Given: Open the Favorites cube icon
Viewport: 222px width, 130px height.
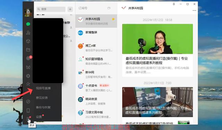Looking at the screenshot, I should coord(28,41).
